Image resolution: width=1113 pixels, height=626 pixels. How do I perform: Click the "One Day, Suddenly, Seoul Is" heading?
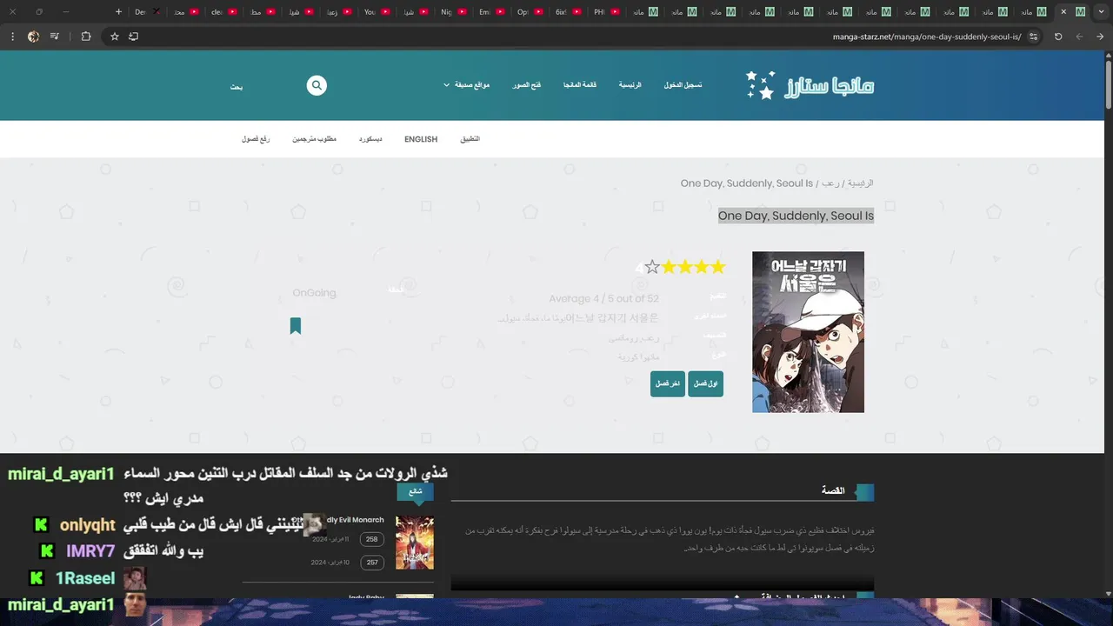click(x=796, y=216)
